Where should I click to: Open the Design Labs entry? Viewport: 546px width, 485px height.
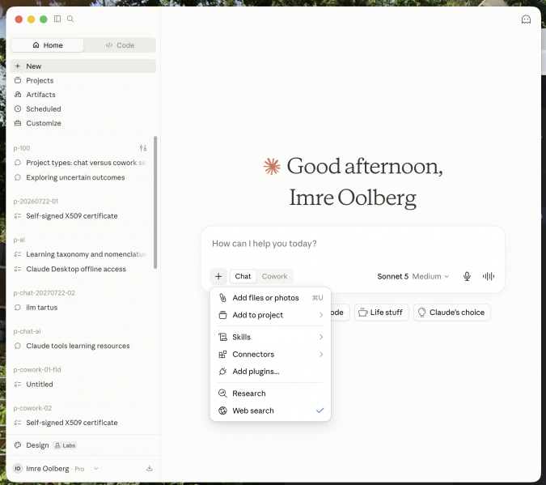pyautogui.click(x=83, y=445)
